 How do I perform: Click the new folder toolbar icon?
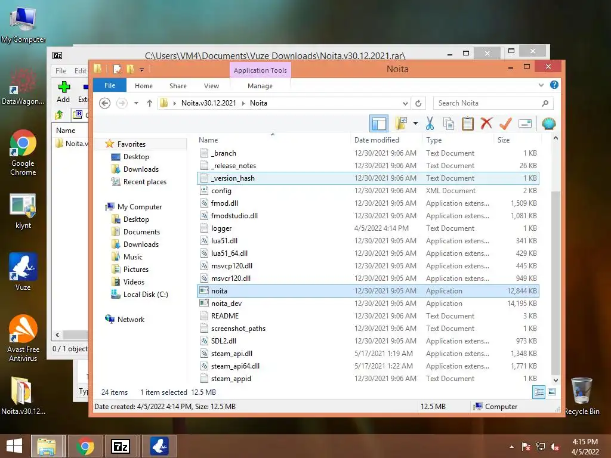tap(401, 123)
